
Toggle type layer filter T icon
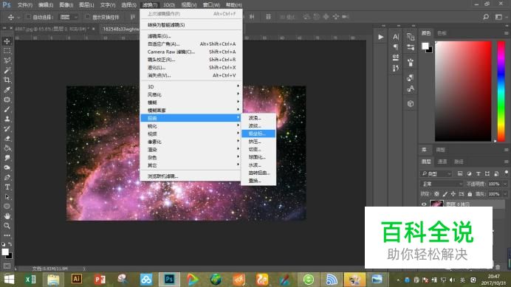coord(478,173)
